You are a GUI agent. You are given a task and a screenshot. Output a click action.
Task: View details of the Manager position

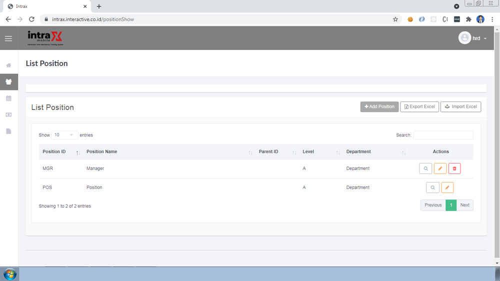pos(425,168)
